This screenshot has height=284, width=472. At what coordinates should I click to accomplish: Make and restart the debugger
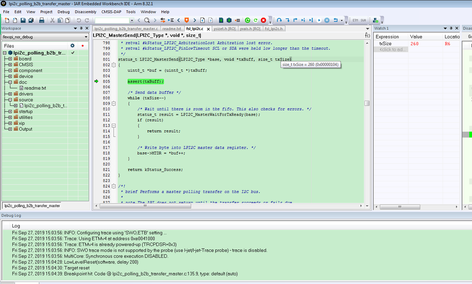pos(248,20)
